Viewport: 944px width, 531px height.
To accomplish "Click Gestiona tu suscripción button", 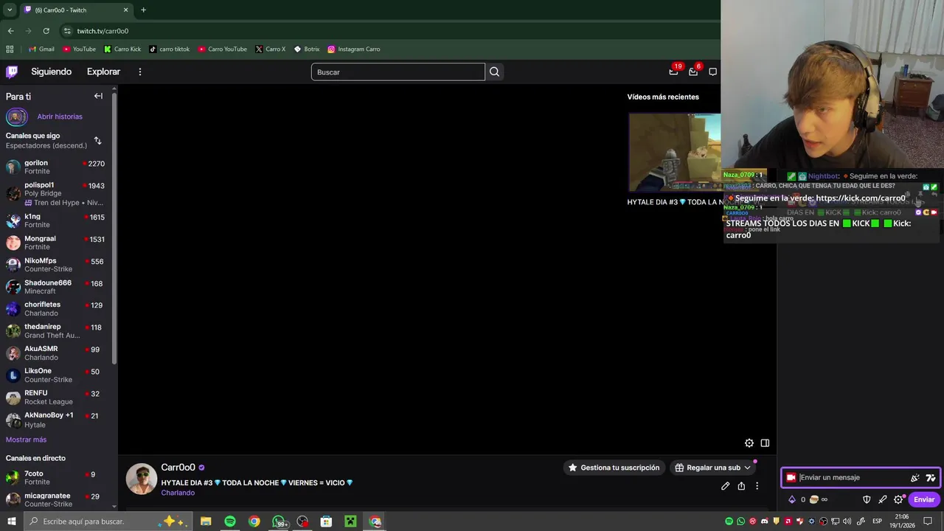I will [x=614, y=468].
